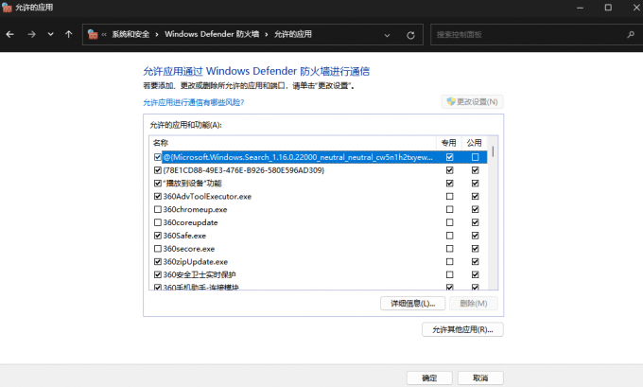Screen dimensions: 643x387
Task: Open recent locations chevron
Action: click(50, 34)
